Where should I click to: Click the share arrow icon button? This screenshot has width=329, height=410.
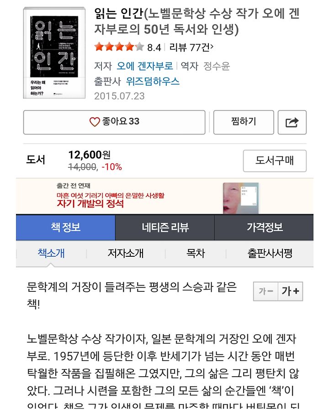[x=292, y=122]
